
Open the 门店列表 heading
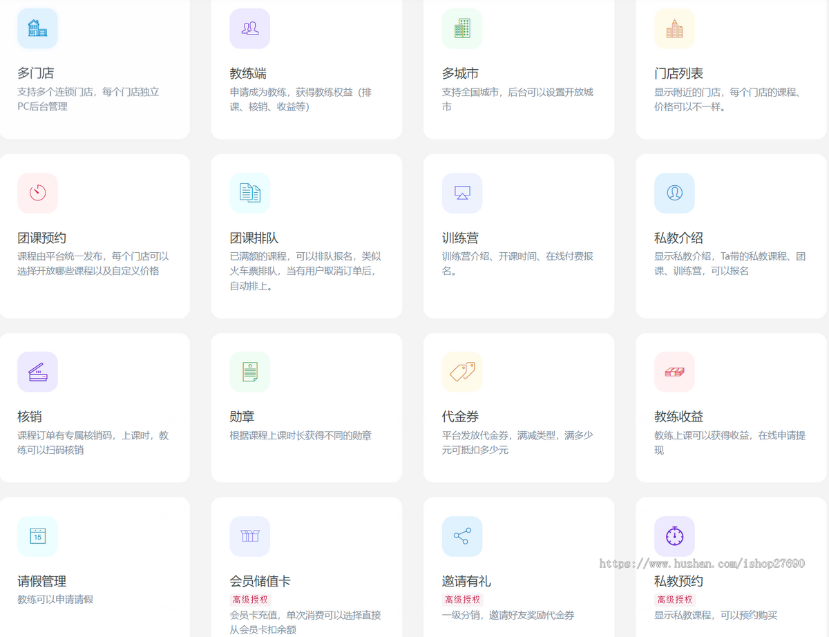(x=678, y=73)
